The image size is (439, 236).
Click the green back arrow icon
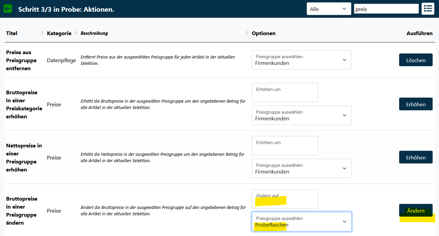pos(8,9)
